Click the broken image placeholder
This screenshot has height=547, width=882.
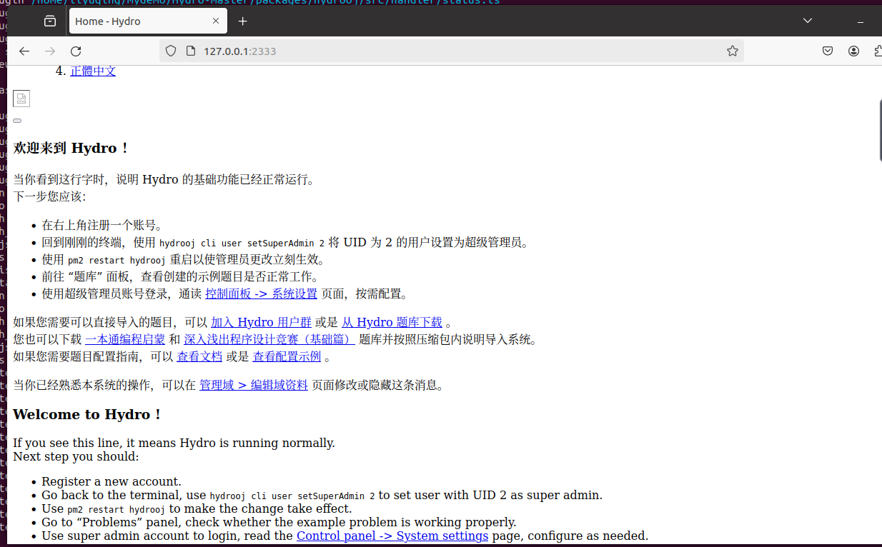[21, 99]
